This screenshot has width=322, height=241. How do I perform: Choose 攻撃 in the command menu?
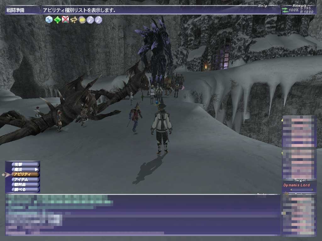pyautogui.click(x=25, y=164)
